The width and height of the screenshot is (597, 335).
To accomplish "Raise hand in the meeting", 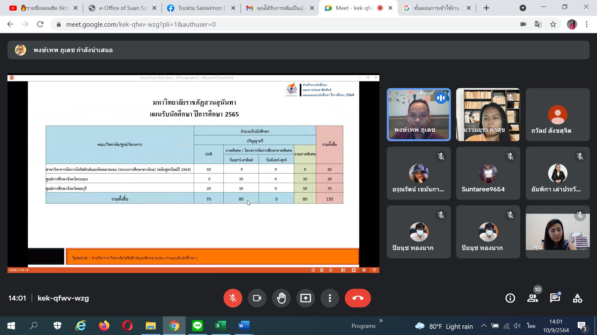I will pos(281,298).
